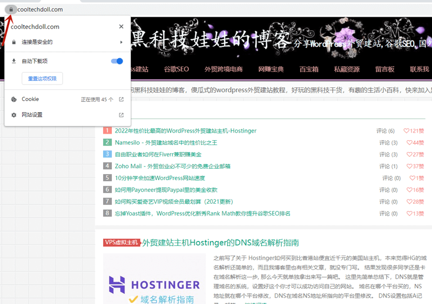Screen dimensions: 432x304
Task: Open Cookie details external link icon
Action: tap(121, 99)
